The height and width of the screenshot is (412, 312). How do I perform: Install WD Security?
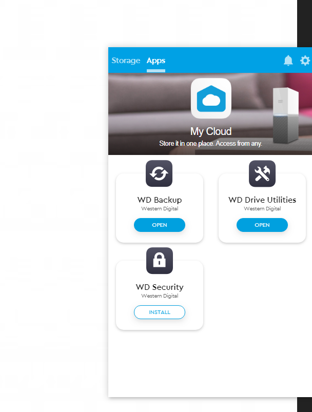[160, 312]
